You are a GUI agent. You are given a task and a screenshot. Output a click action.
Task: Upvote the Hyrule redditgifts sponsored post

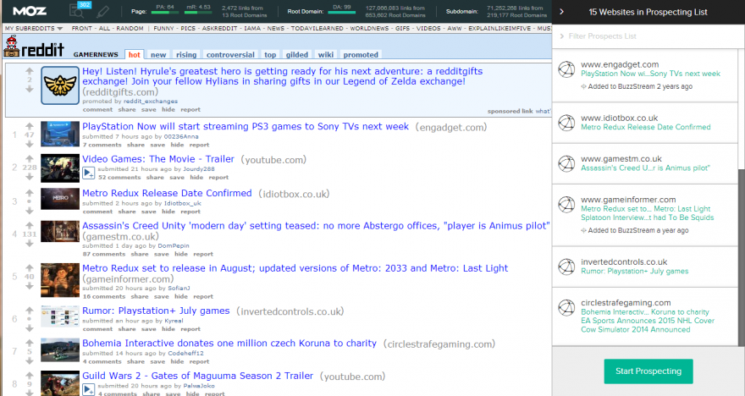[x=30, y=71]
